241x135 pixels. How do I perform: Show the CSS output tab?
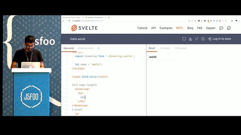181,48
